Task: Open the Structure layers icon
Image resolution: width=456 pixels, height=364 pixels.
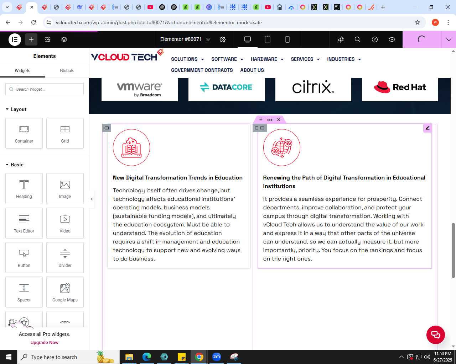Action: click(64, 39)
